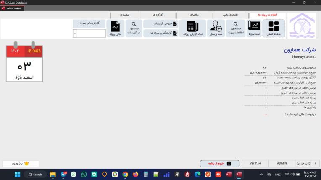321x180 pixels.
Task: Open Google Chrome from taskbar
Action: point(125,175)
